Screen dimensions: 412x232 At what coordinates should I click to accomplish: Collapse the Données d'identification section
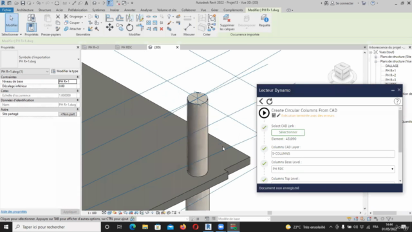[x=77, y=101]
